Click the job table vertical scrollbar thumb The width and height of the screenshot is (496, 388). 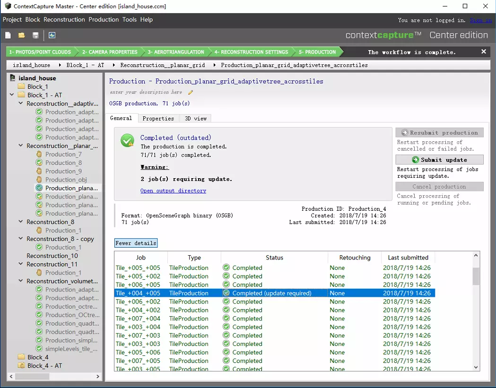coord(476,276)
